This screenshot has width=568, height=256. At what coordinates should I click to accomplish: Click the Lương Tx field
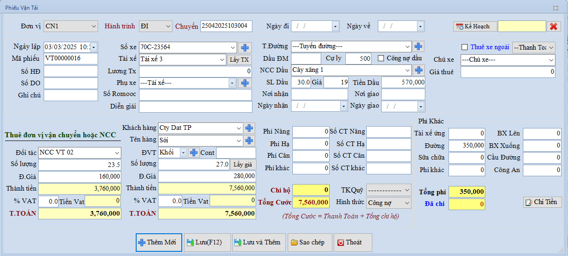195,71
